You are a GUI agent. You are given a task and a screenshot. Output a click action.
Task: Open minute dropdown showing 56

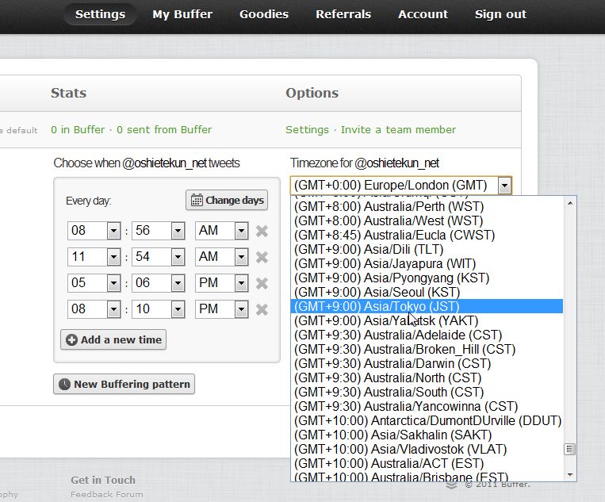159,230
